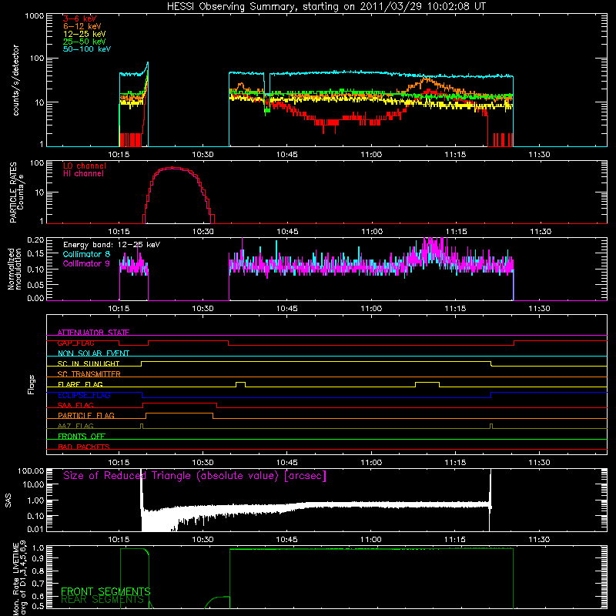
Task: Click the Collimator 8 legend label
Action: 86,254
